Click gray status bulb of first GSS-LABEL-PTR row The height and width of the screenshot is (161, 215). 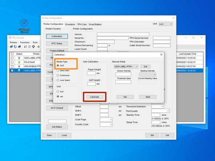(x=19, y=58)
